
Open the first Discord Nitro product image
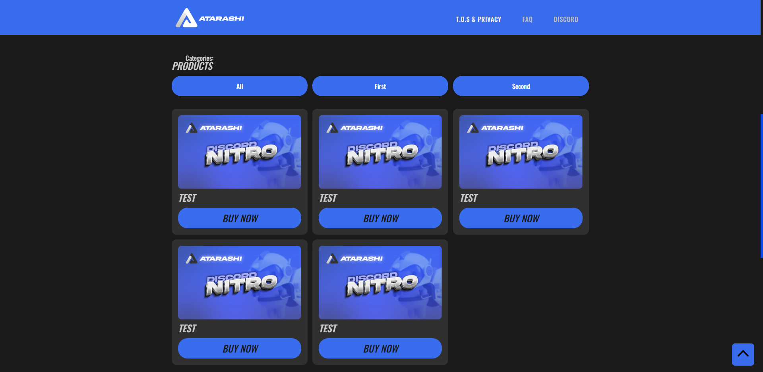(x=240, y=152)
